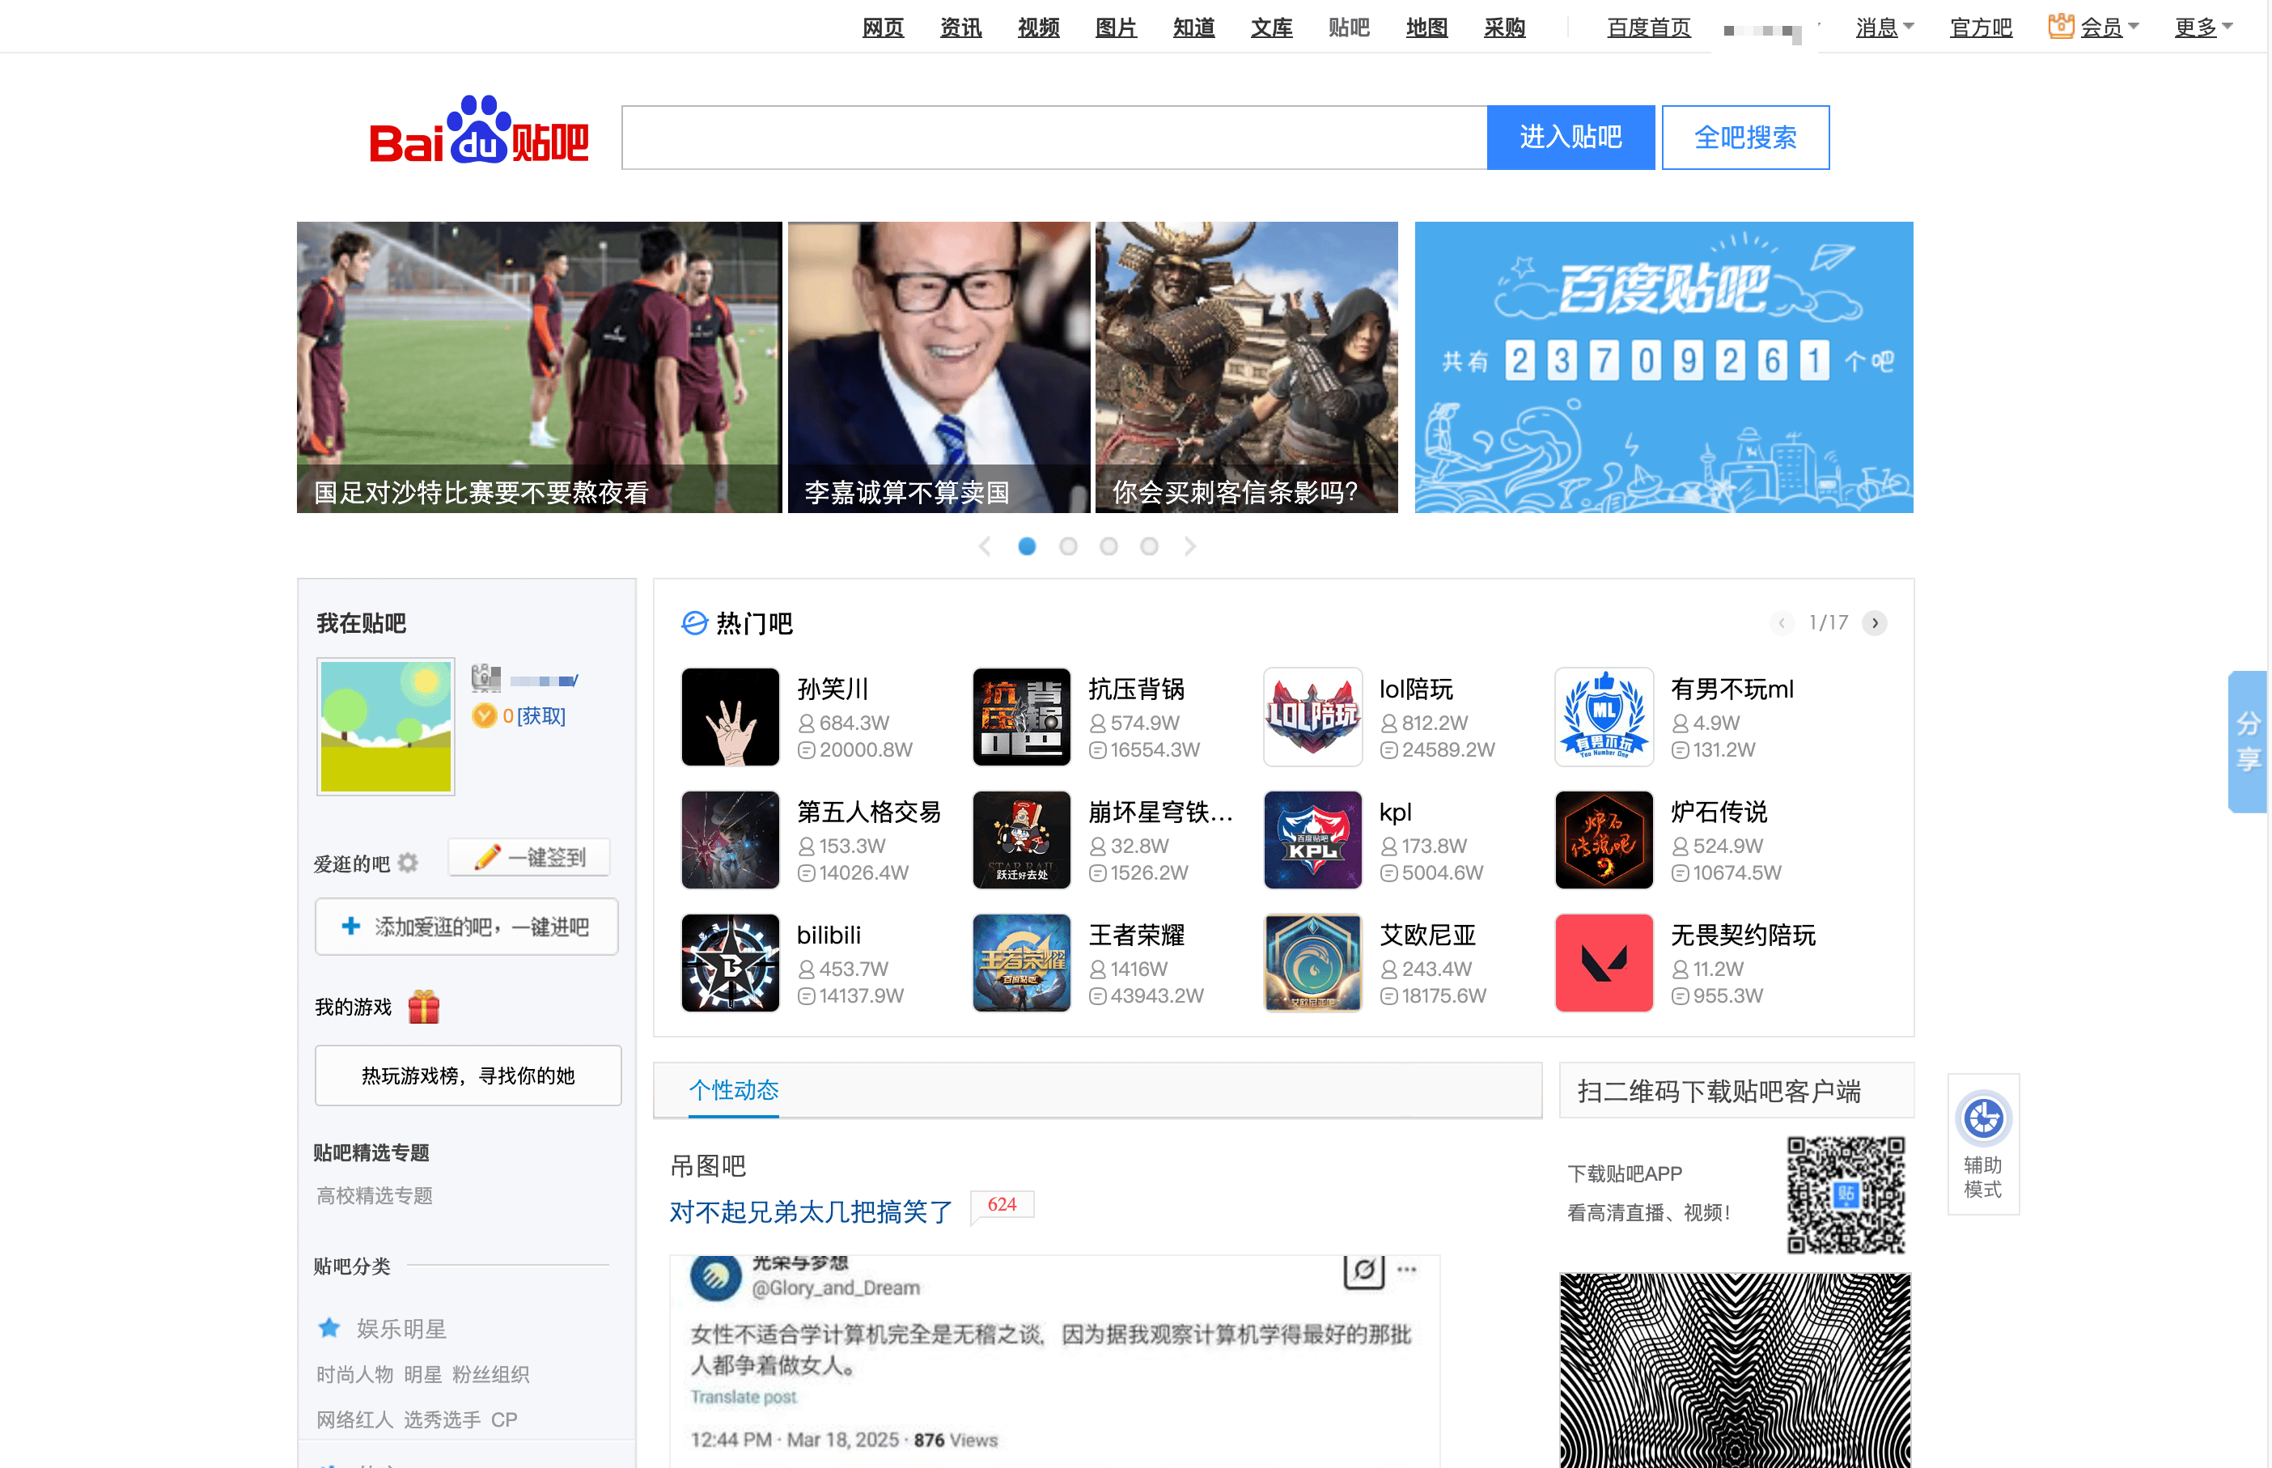Open the 无畏契约陪玩 forum icon

coord(1604,963)
